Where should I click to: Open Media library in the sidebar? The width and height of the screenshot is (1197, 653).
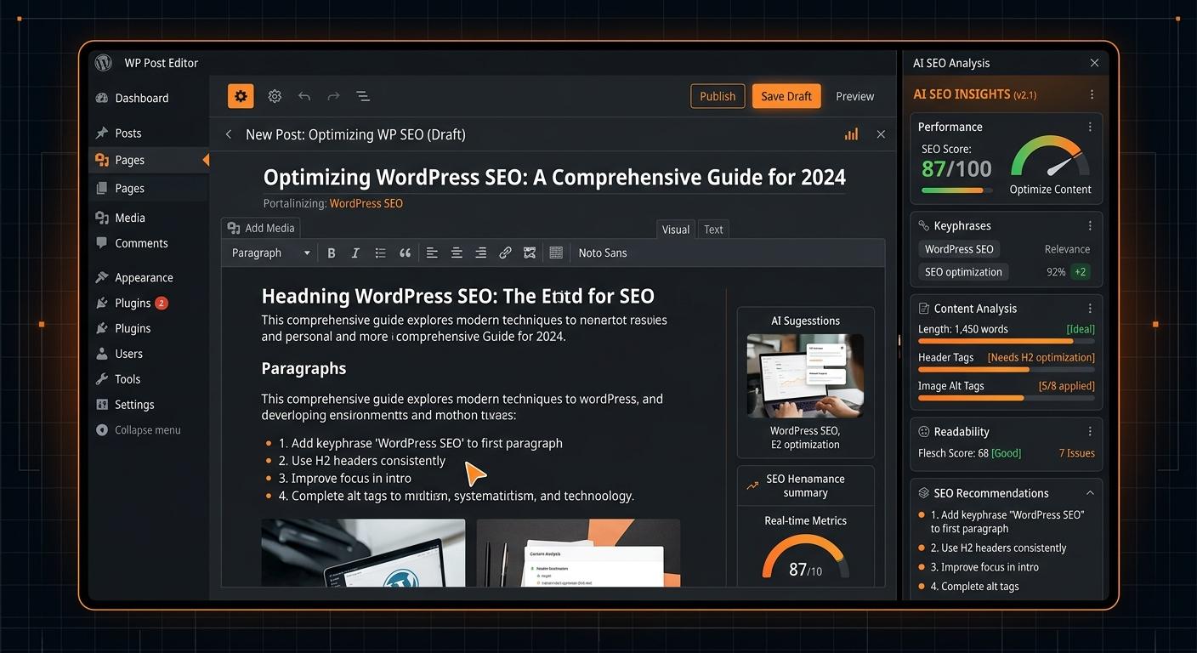click(x=129, y=218)
